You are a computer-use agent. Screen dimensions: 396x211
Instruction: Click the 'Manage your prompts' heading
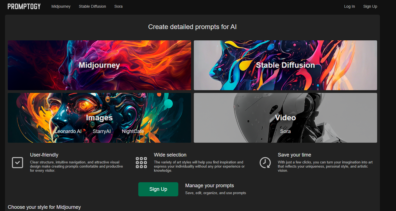tap(210, 186)
